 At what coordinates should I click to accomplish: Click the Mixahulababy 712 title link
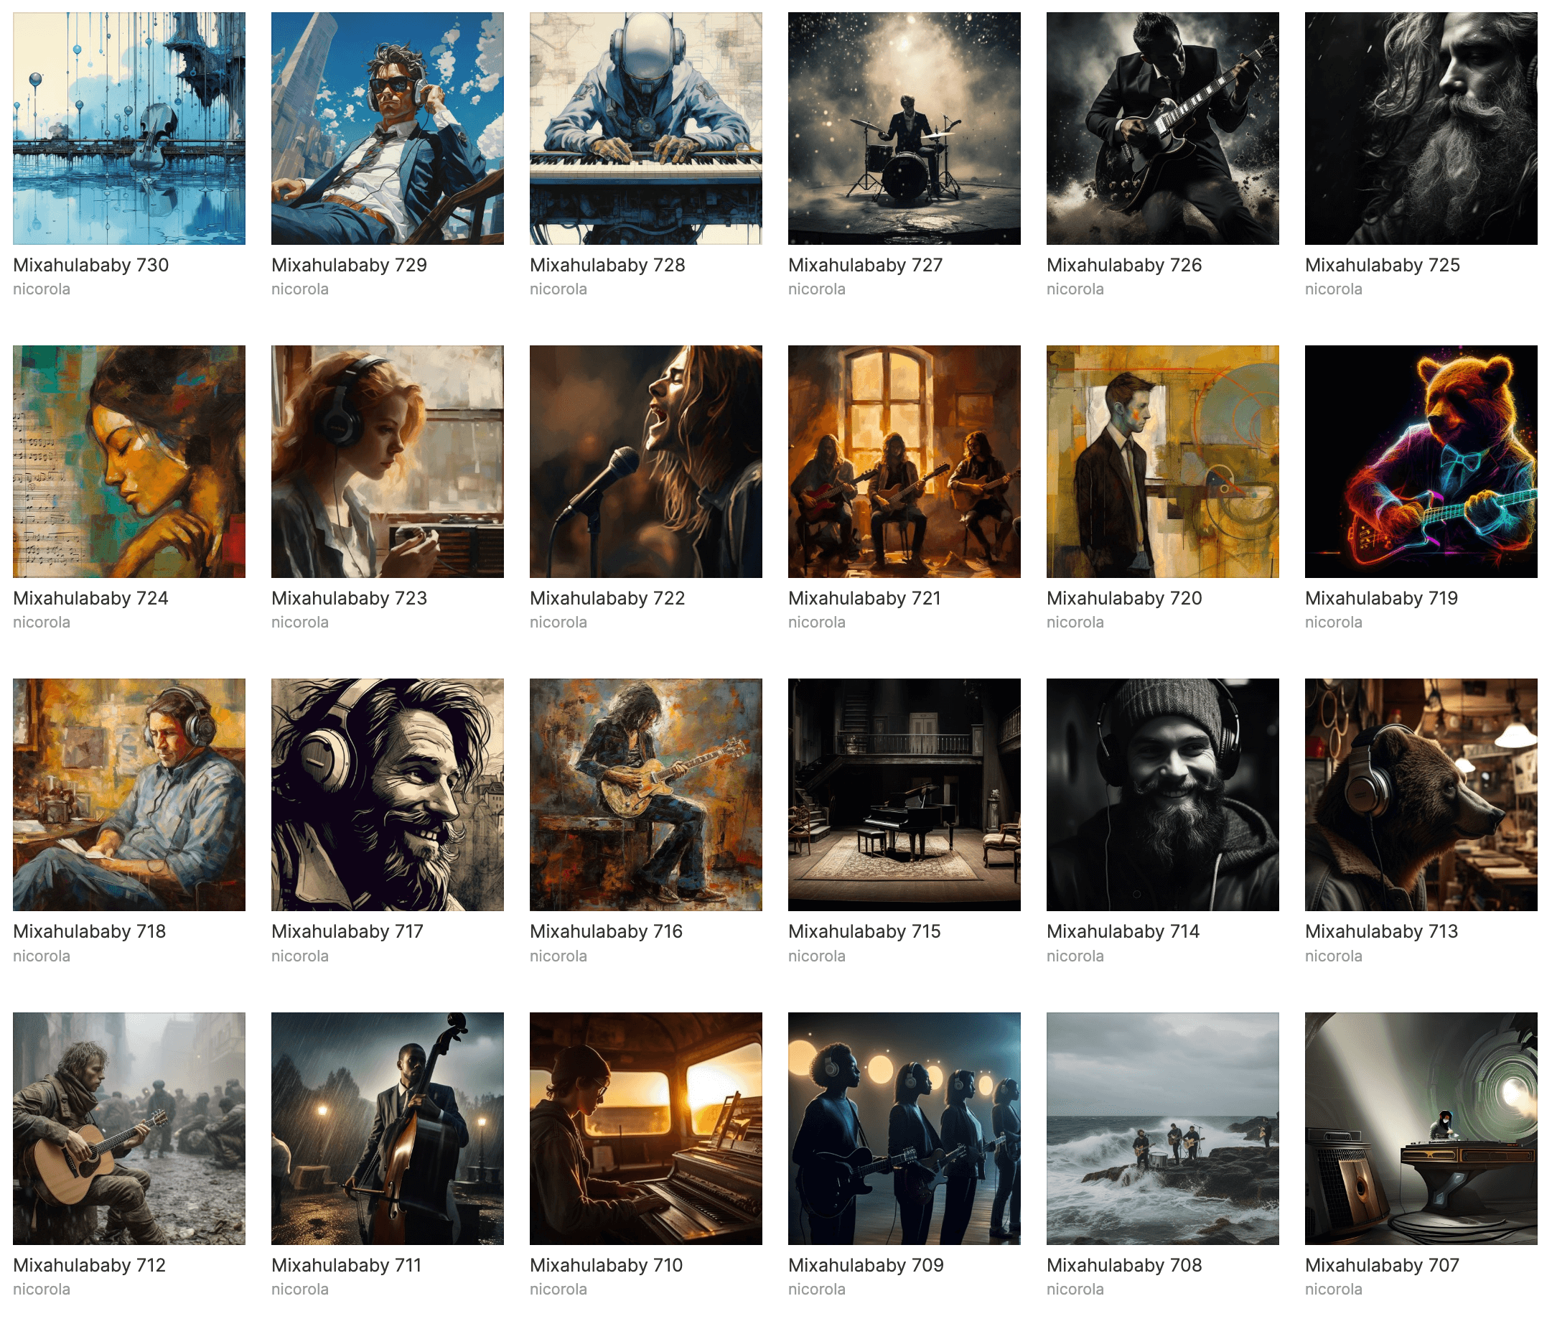(x=89, y=1265)
